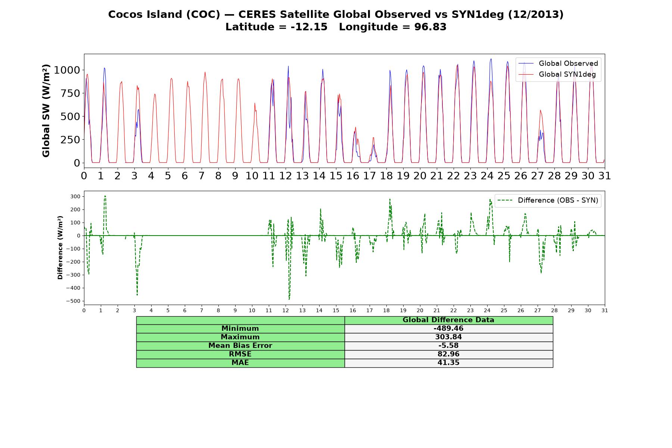672x448 pixels.
Task: Click the Global SYN1deg legend entry
Action: (558, 75)
